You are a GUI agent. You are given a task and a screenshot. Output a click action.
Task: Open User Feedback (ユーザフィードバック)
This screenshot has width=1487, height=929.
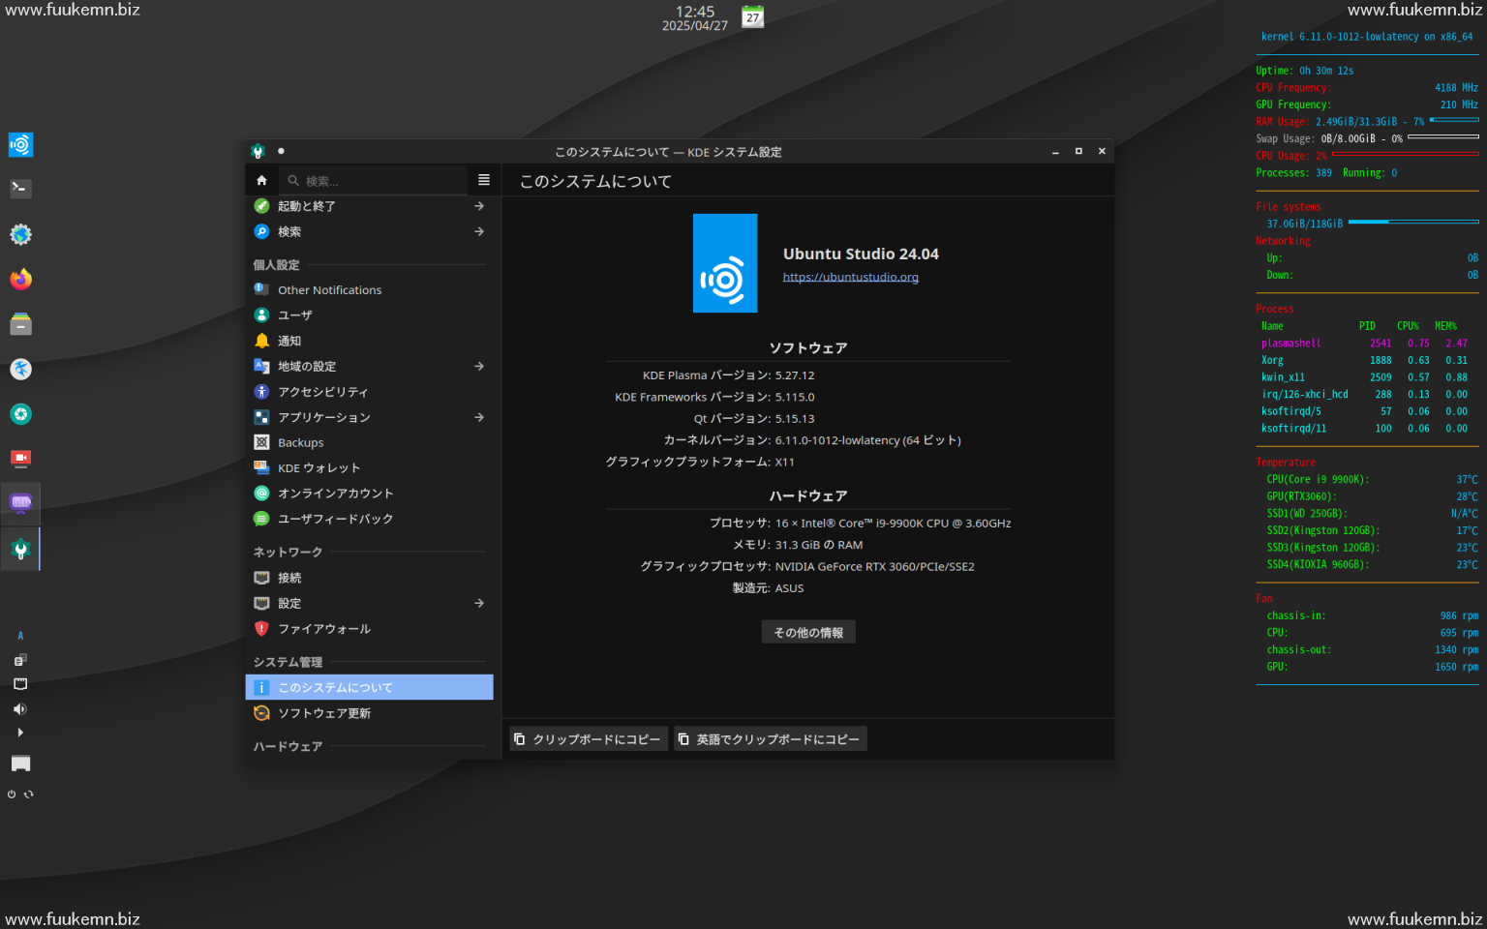pos(369,519)
